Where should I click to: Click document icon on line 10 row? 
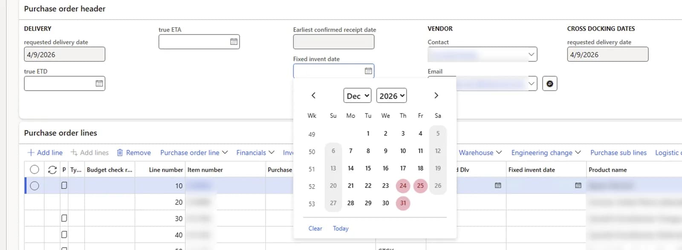64,185
